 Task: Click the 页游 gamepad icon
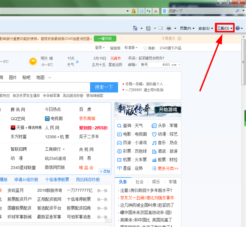tap(119, 143)
